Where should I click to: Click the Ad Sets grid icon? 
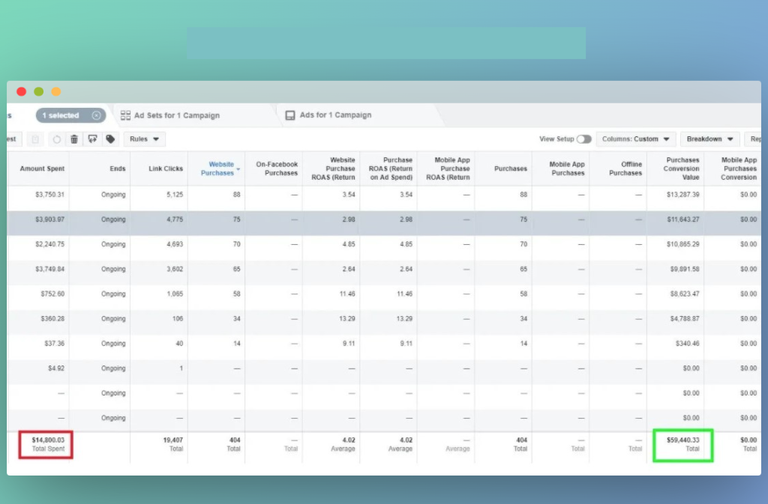[126, 115]
